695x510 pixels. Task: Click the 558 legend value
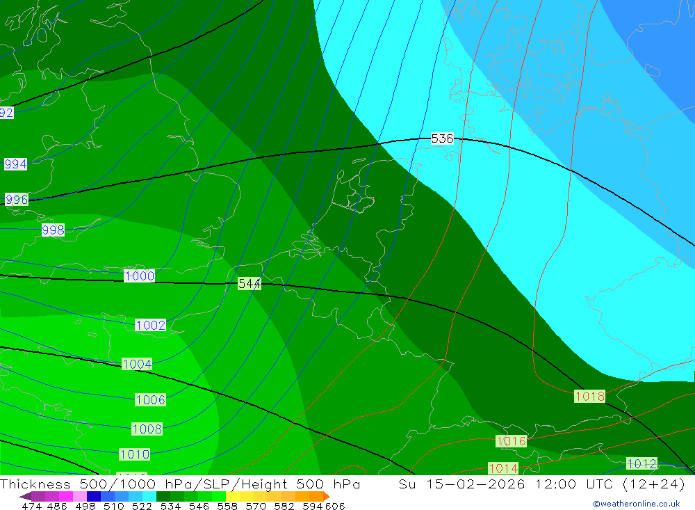click(227, 506)
